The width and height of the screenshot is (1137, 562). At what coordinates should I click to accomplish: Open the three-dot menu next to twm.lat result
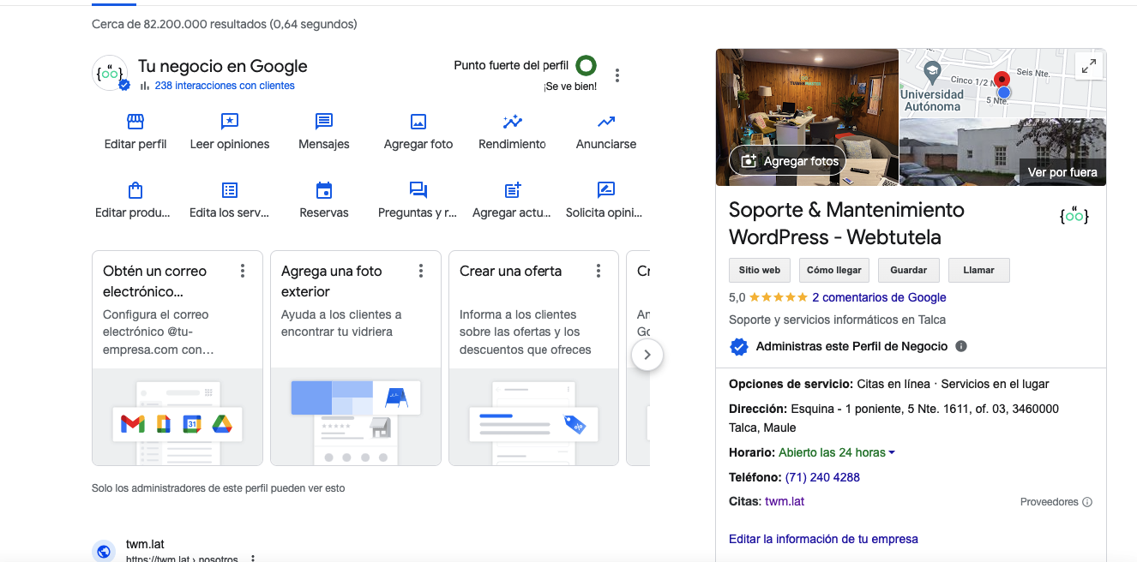252,557
